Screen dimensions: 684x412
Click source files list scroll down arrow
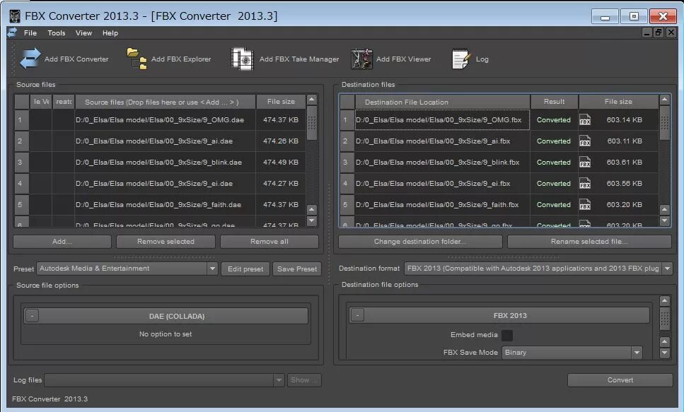pos(311,221)
